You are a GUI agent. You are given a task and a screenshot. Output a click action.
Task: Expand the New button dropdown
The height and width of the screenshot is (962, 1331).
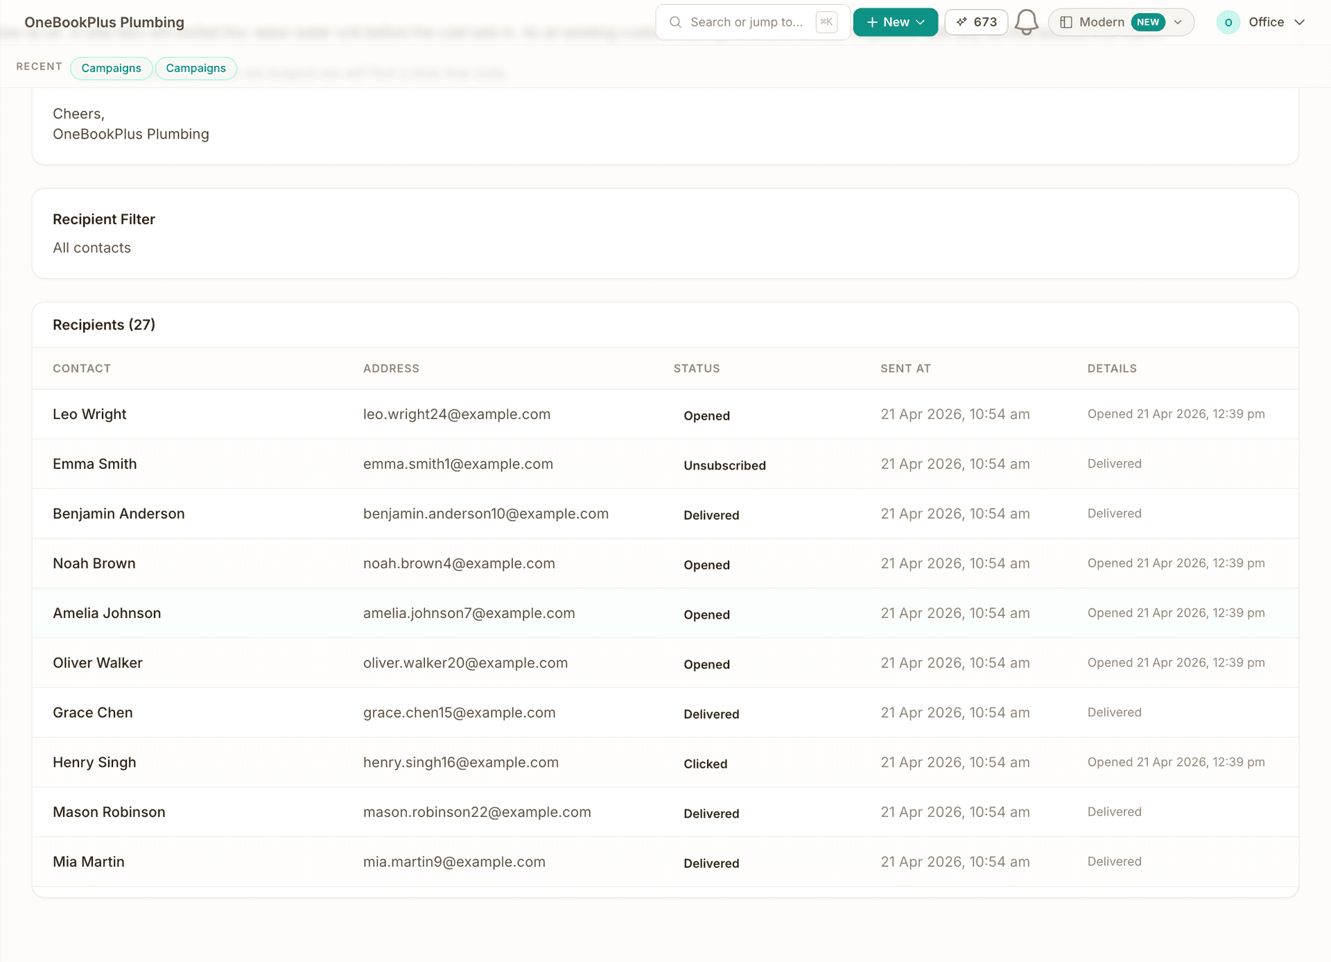[x=896, y=22]
